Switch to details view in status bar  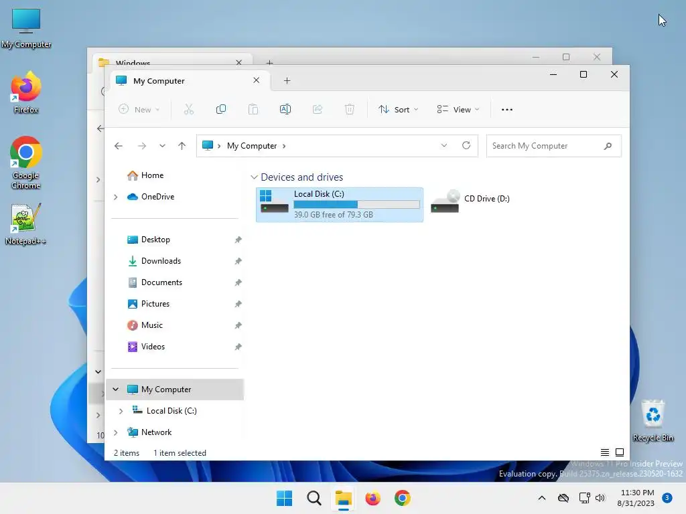[605, 452]
